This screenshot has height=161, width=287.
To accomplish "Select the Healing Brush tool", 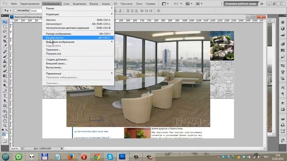I will click(5, 52).
